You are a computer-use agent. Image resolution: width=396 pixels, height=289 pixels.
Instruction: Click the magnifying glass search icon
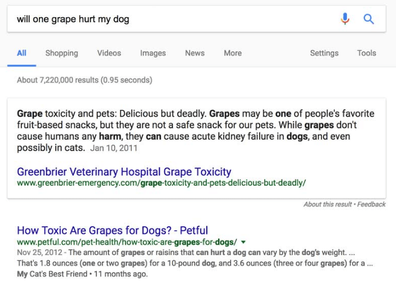click(x=369, y=19)
